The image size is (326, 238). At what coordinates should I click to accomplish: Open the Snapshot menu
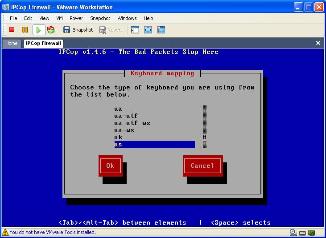[x=100, y=18]
